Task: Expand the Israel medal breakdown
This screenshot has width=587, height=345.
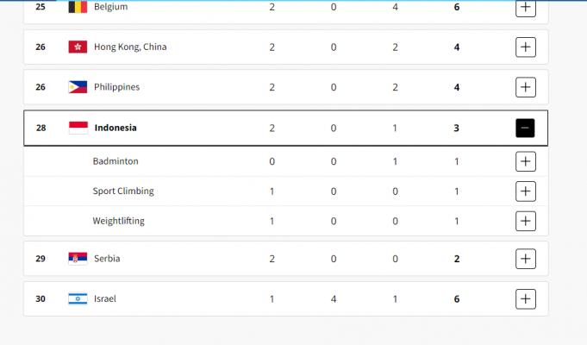Action: [526, 298]
